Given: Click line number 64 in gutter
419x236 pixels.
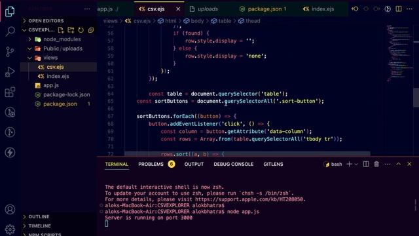Looking at the screenshot, I should click(x=111, y=94).
